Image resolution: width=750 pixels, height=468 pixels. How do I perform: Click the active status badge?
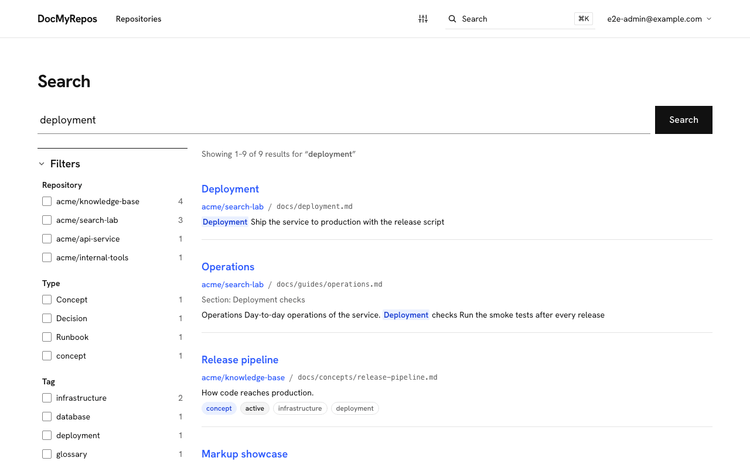click(x=255, y=408)
